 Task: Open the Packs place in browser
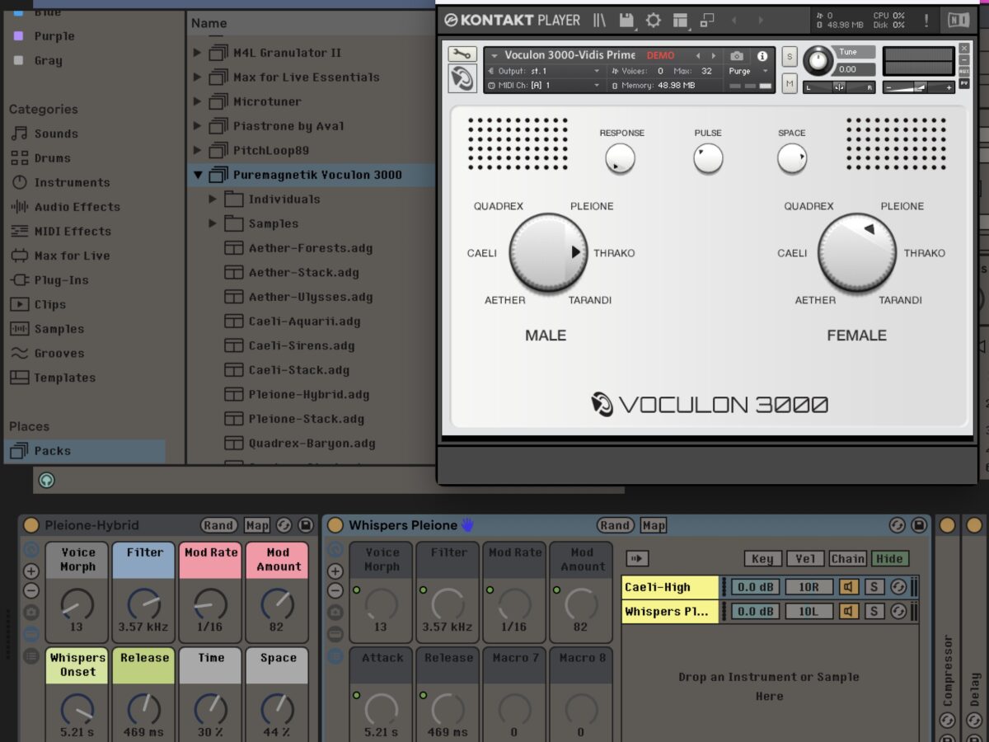click(52, 451)
